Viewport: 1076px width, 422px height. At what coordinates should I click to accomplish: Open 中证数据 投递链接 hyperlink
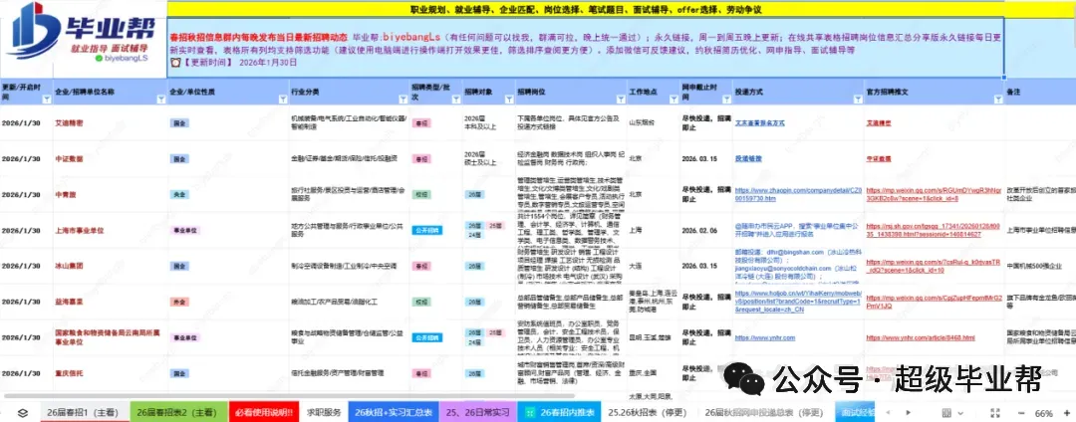point(748,158)
